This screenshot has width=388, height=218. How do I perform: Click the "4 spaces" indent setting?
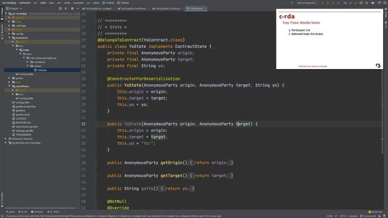pos(353,216)
